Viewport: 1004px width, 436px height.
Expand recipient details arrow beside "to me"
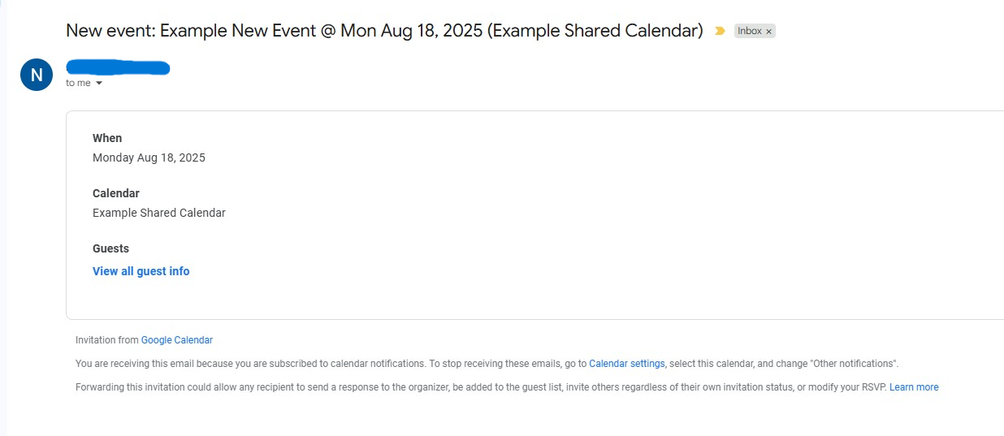click(x=99, y=83)
